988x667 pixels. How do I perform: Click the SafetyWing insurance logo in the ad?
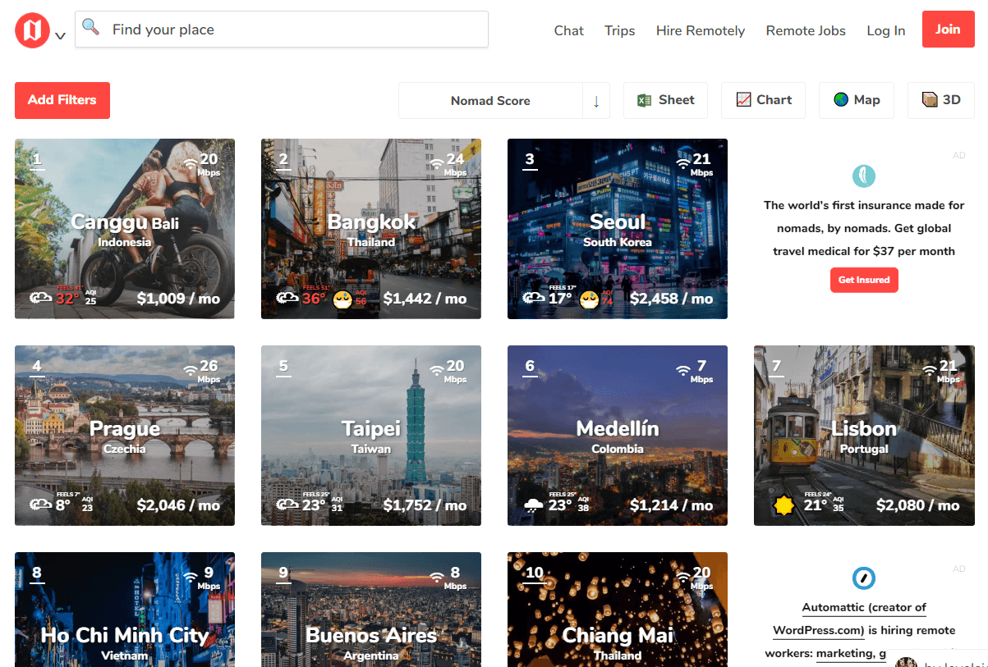click(864, 176)
